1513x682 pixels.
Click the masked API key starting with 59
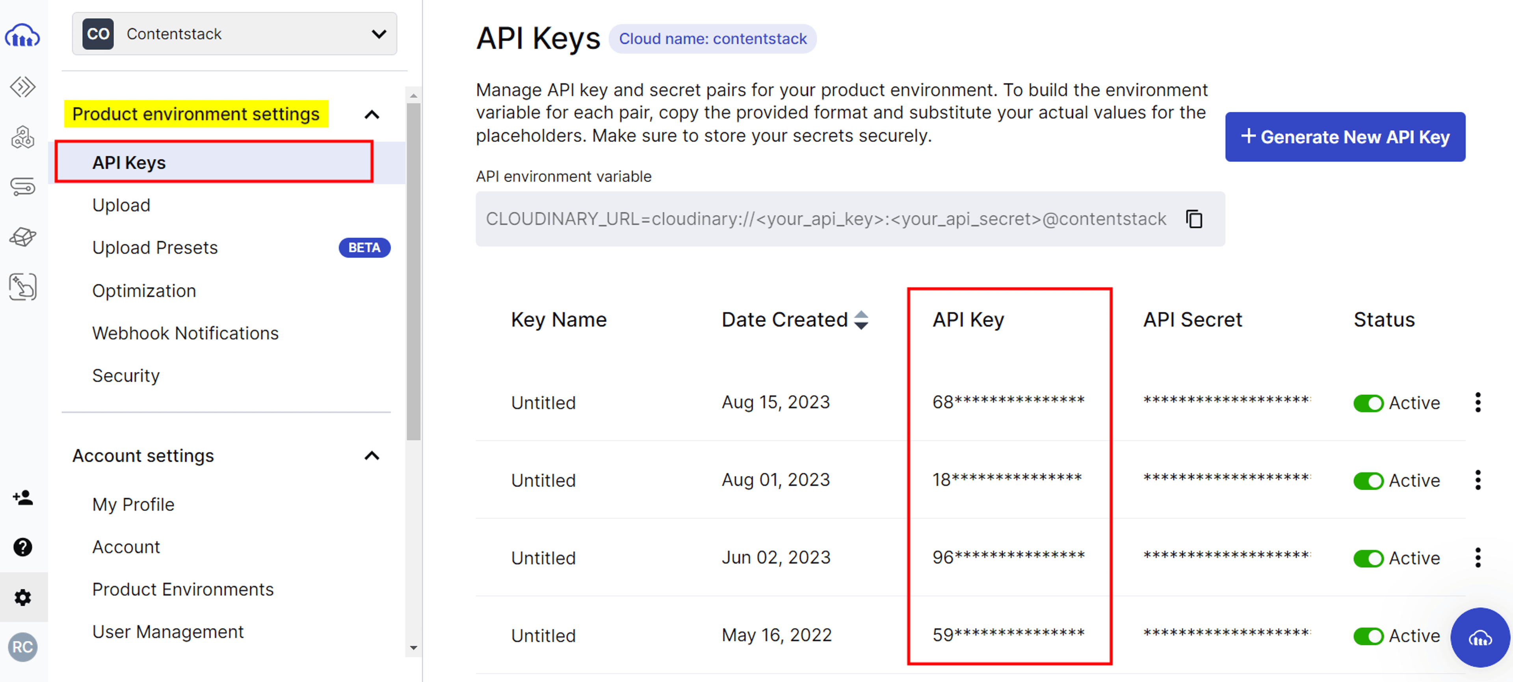coord(1009,634)
